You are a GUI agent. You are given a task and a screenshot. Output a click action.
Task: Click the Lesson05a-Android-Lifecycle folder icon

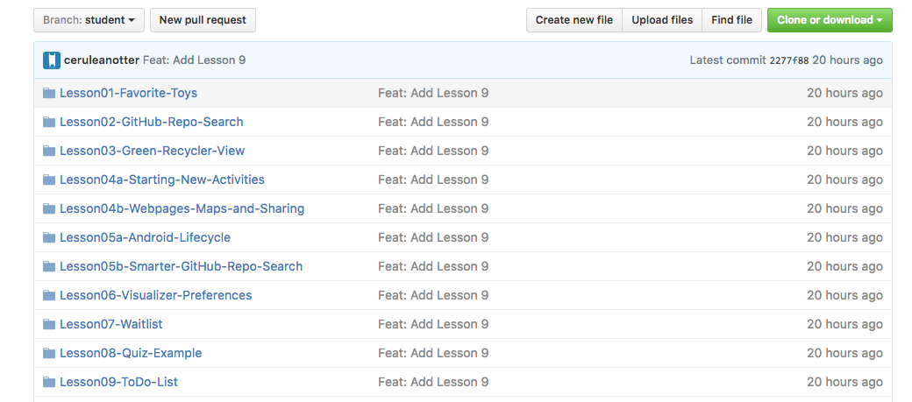click(x=49, y=237)
